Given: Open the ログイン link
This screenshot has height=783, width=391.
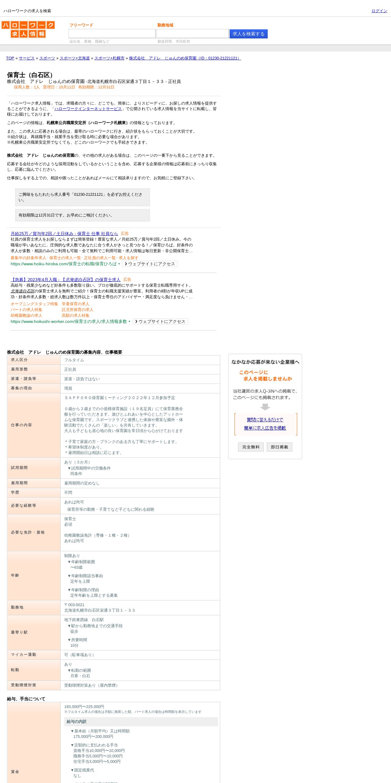Looking at the screenshot, I should coord(379,11).
